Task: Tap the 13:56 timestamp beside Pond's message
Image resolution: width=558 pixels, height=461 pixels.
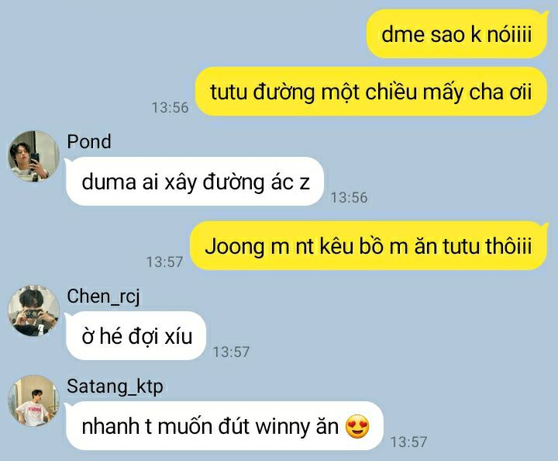Action: coord(349,197)
